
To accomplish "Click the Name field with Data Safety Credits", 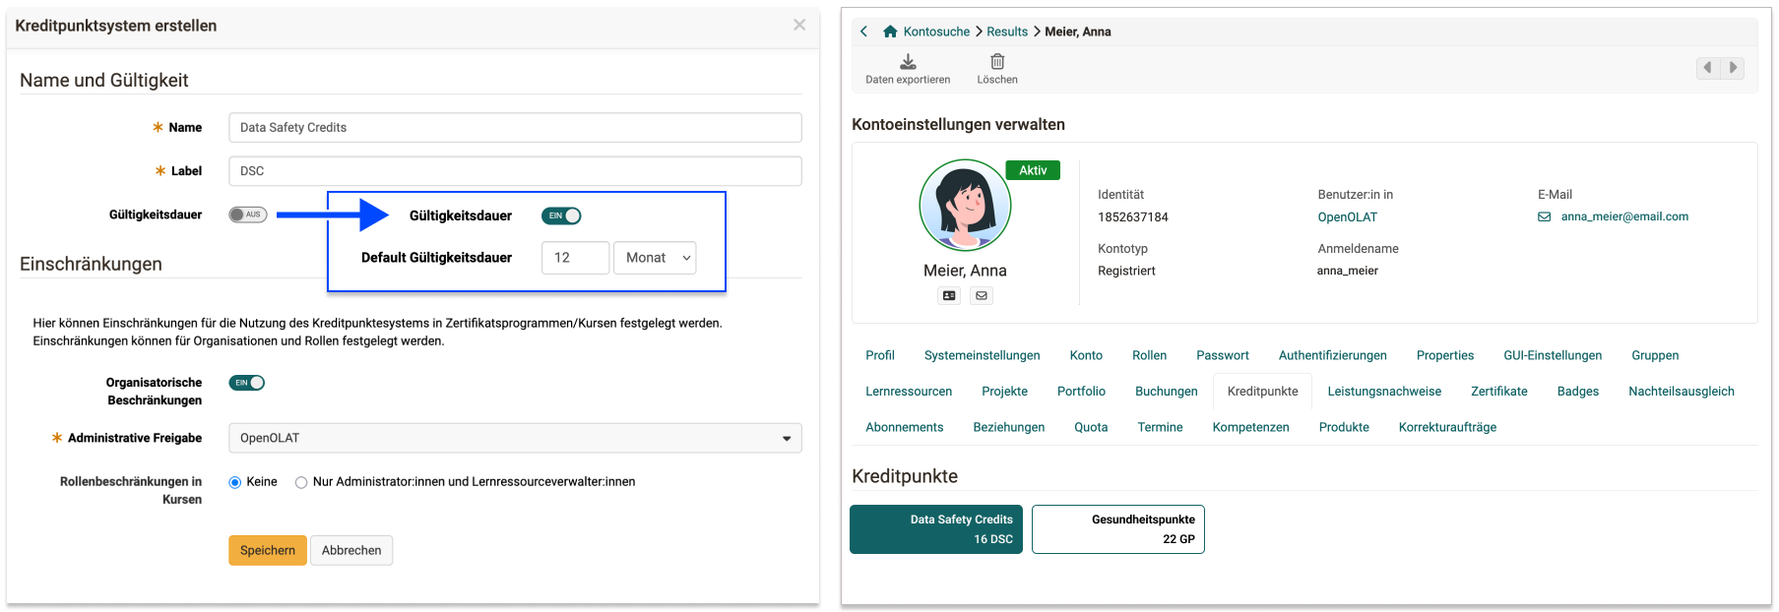I will point(515,128).
